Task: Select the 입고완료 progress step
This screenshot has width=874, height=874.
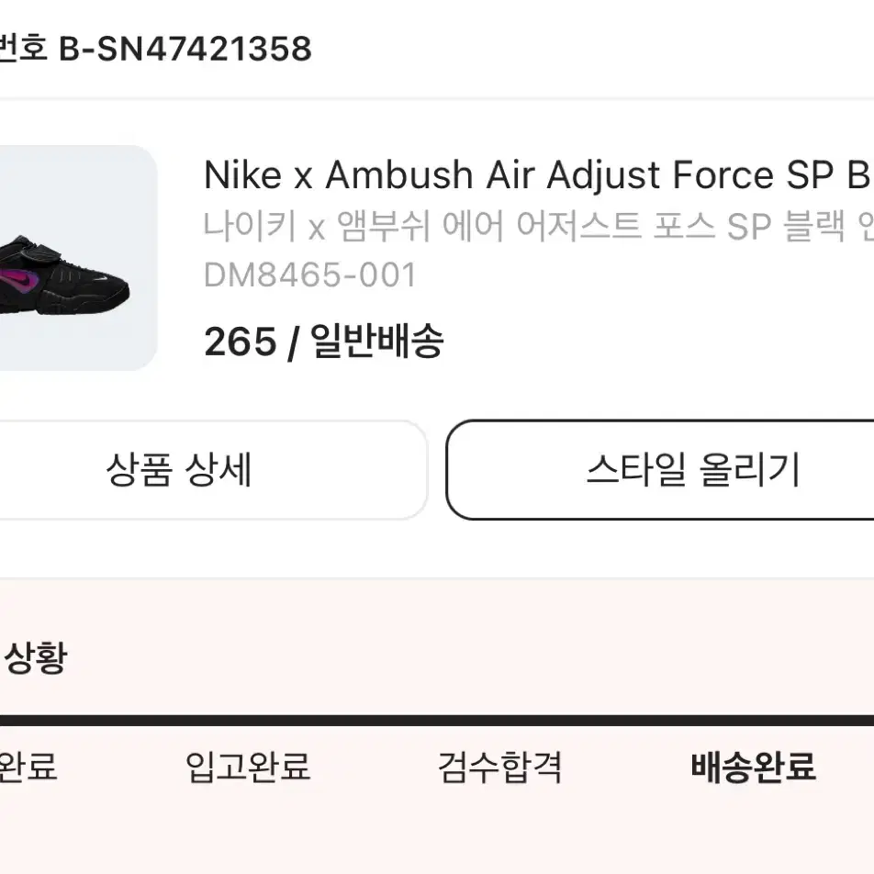Action: tap(248, 767)
